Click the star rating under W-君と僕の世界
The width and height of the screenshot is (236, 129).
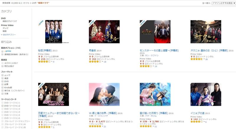pos(95,126)
